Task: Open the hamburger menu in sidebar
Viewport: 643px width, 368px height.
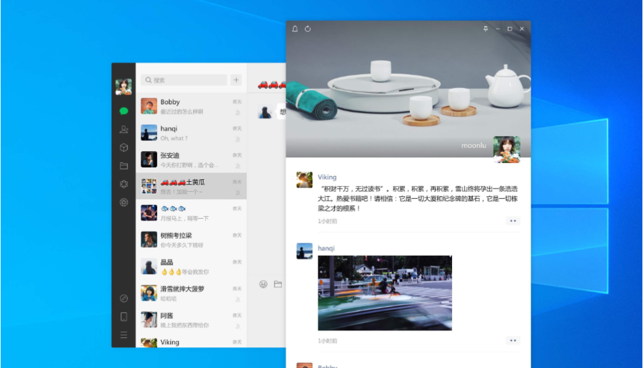Action: 124,335
